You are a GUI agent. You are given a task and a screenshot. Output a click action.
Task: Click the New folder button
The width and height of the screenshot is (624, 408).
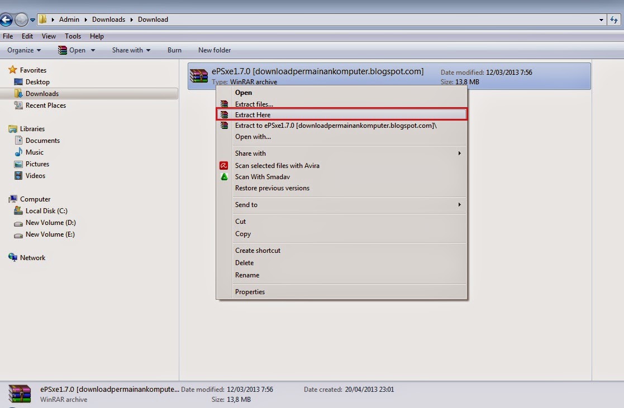tap(215, 50)
